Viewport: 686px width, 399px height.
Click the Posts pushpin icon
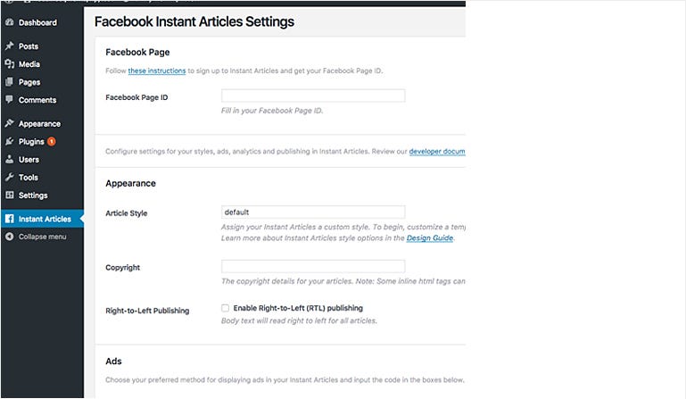click(x=9, y=46)
